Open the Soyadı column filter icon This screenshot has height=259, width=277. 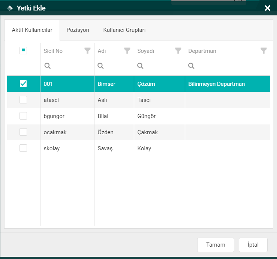pyautogui.click(x=178, y=51)
